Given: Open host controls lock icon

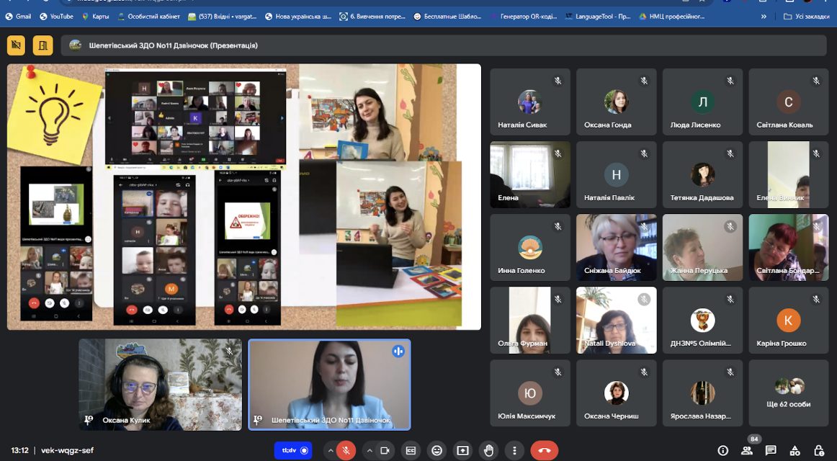Looking at the screenshot, I should tap(819, 451).
